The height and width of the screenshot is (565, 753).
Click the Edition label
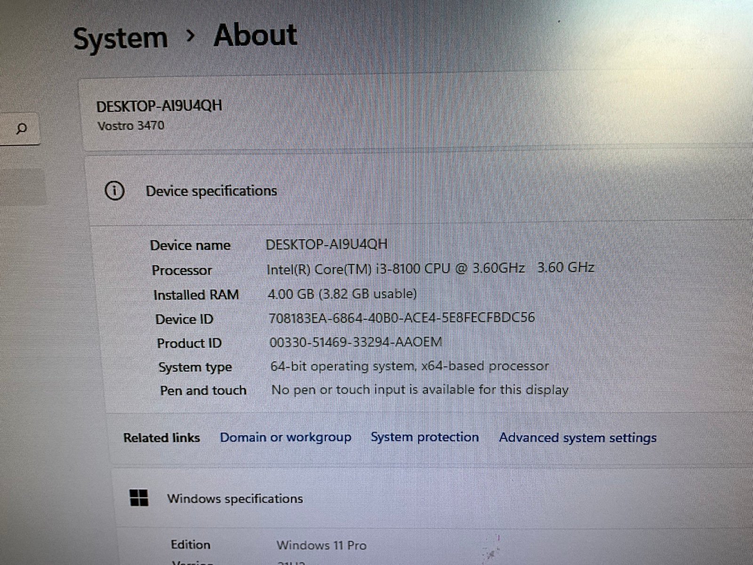click(x=191, y=545)
